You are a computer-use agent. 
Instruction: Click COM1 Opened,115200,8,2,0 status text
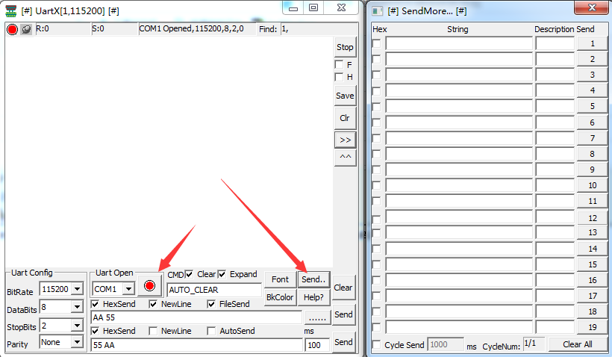[191, 29]
